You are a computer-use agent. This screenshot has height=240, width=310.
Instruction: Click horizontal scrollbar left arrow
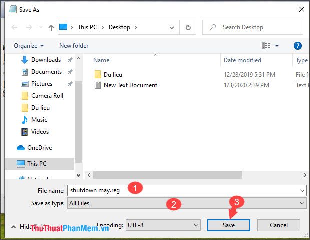point(89,175)
